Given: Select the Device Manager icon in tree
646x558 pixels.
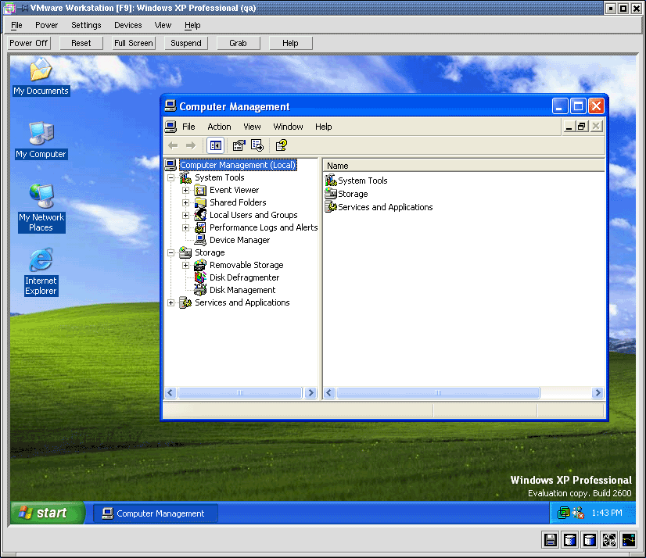Looking at the screenshot, I should (200, 240).
